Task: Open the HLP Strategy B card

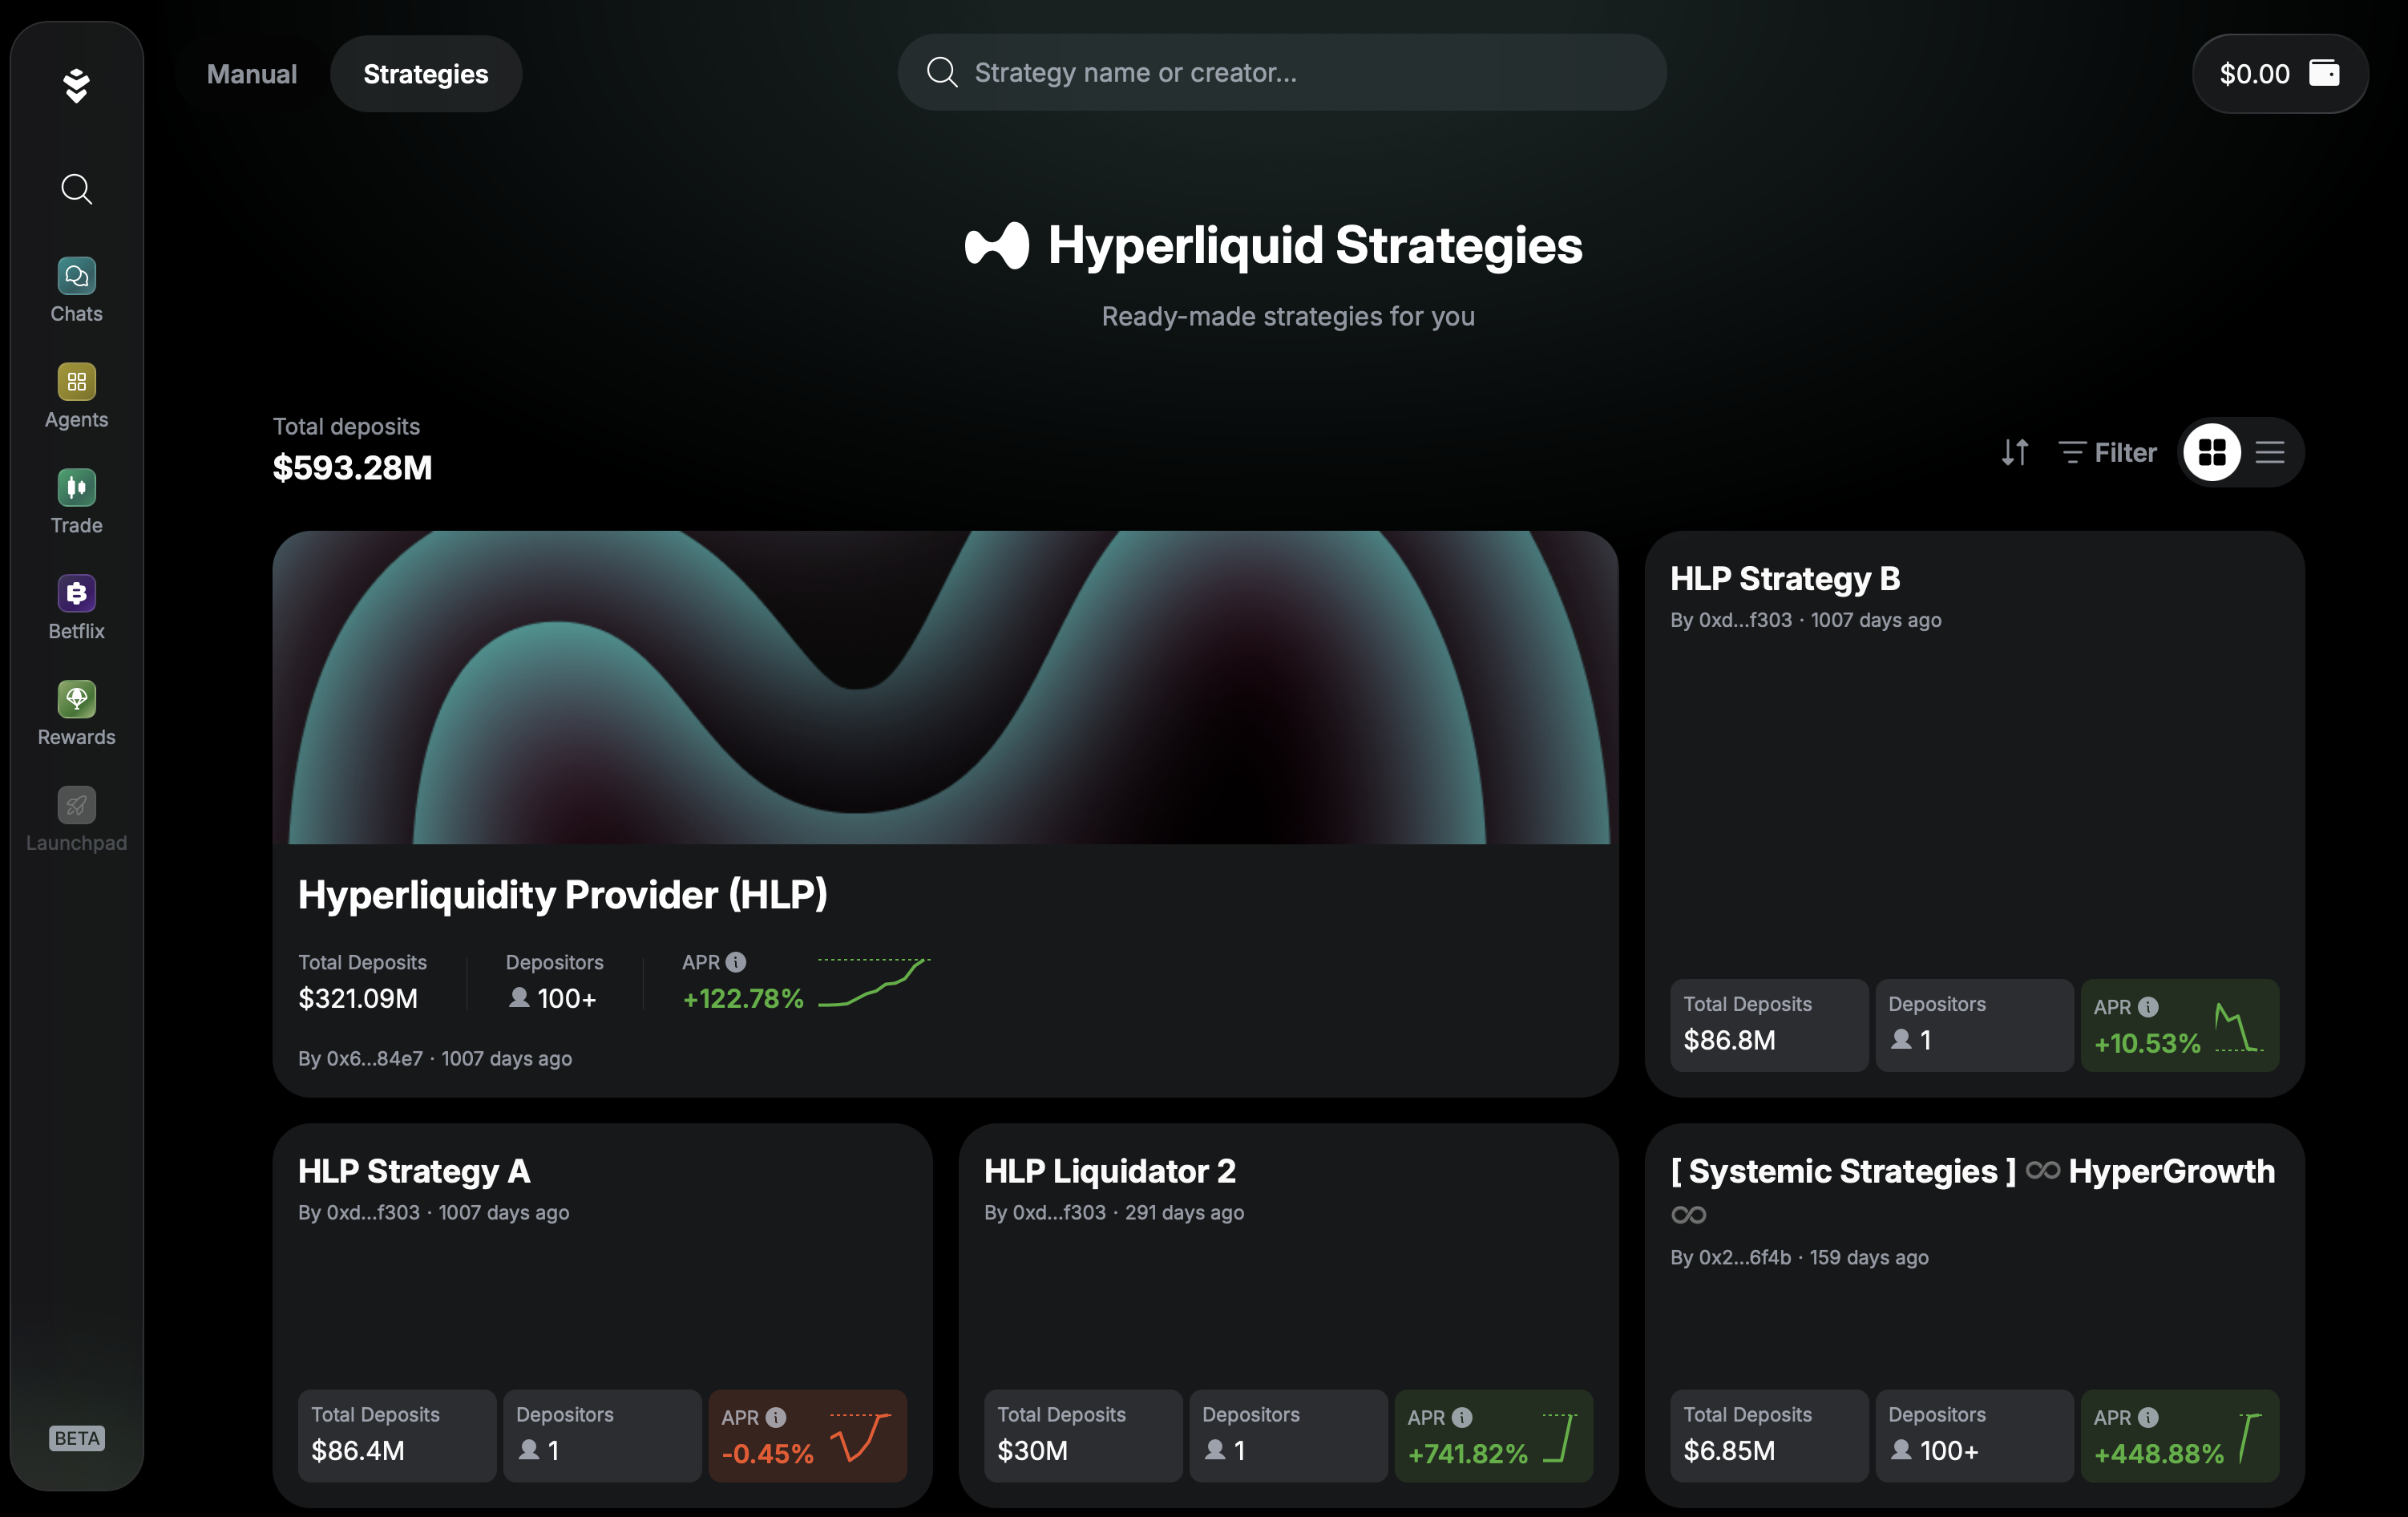Action: tap(1784, 579)
